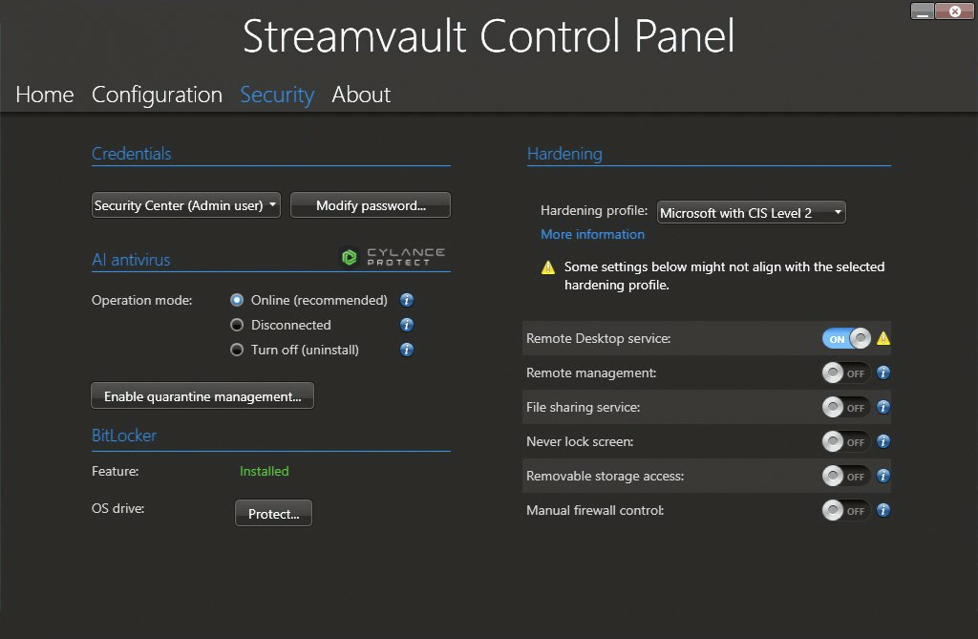Screen dimensions: 978x639
Task: Minimize the Control Panel window
Action: (923, 11)
